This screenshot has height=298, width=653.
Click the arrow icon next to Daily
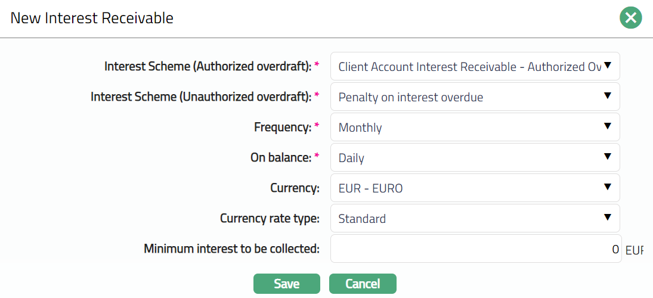click(608, 157)
